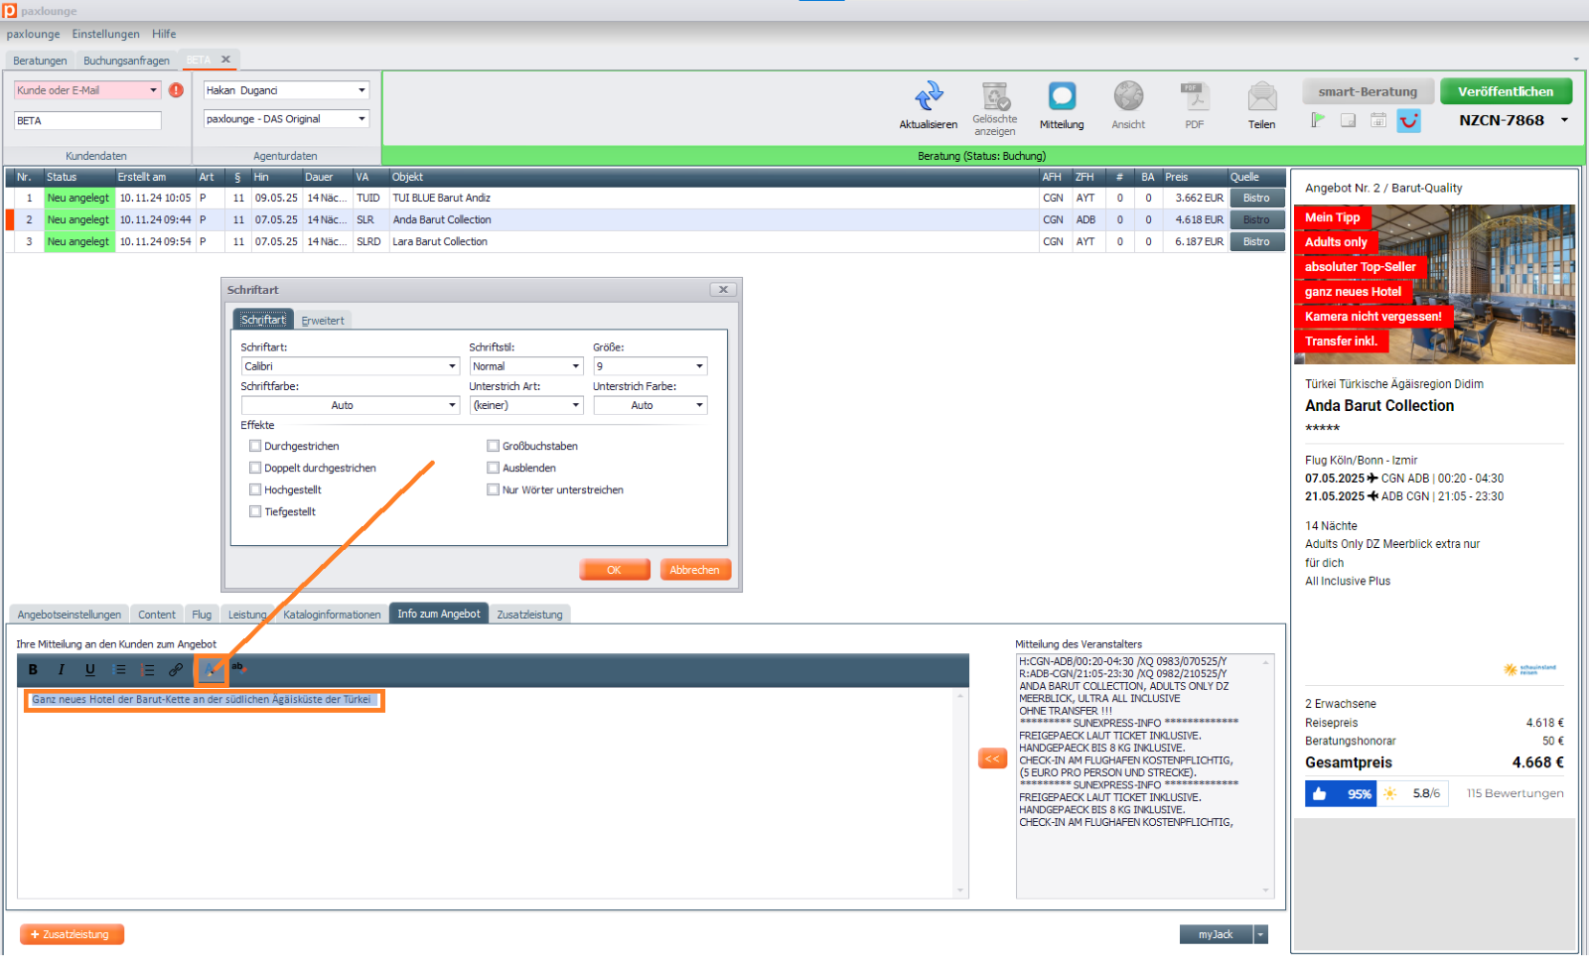Switch to the Kataloginformationen tab
Image resolution: width=1589 pixels, height=963 pixels.
332,616
